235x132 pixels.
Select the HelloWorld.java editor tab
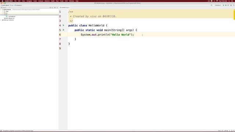(65, 8)
